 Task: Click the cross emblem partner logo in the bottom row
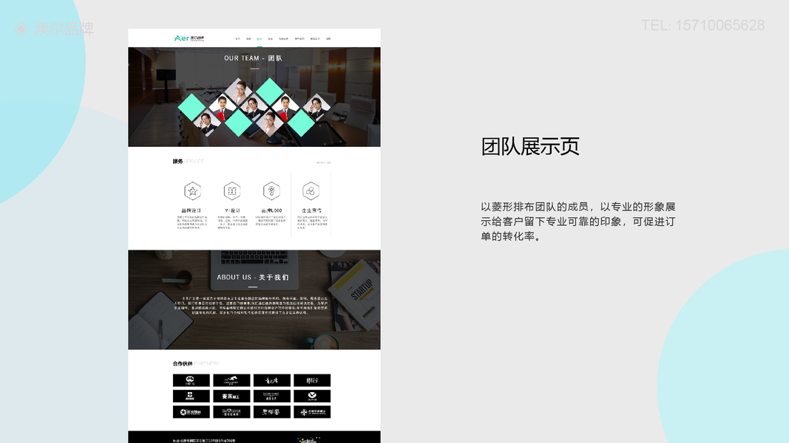click(312, 412)
